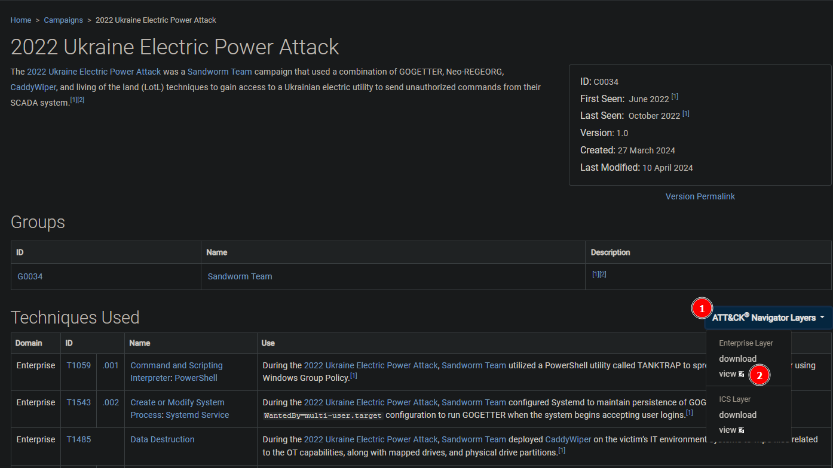Download the Enterprise Layer
Image resolution: width=833 pixels, height=468 pixels.
coord(737,359)
